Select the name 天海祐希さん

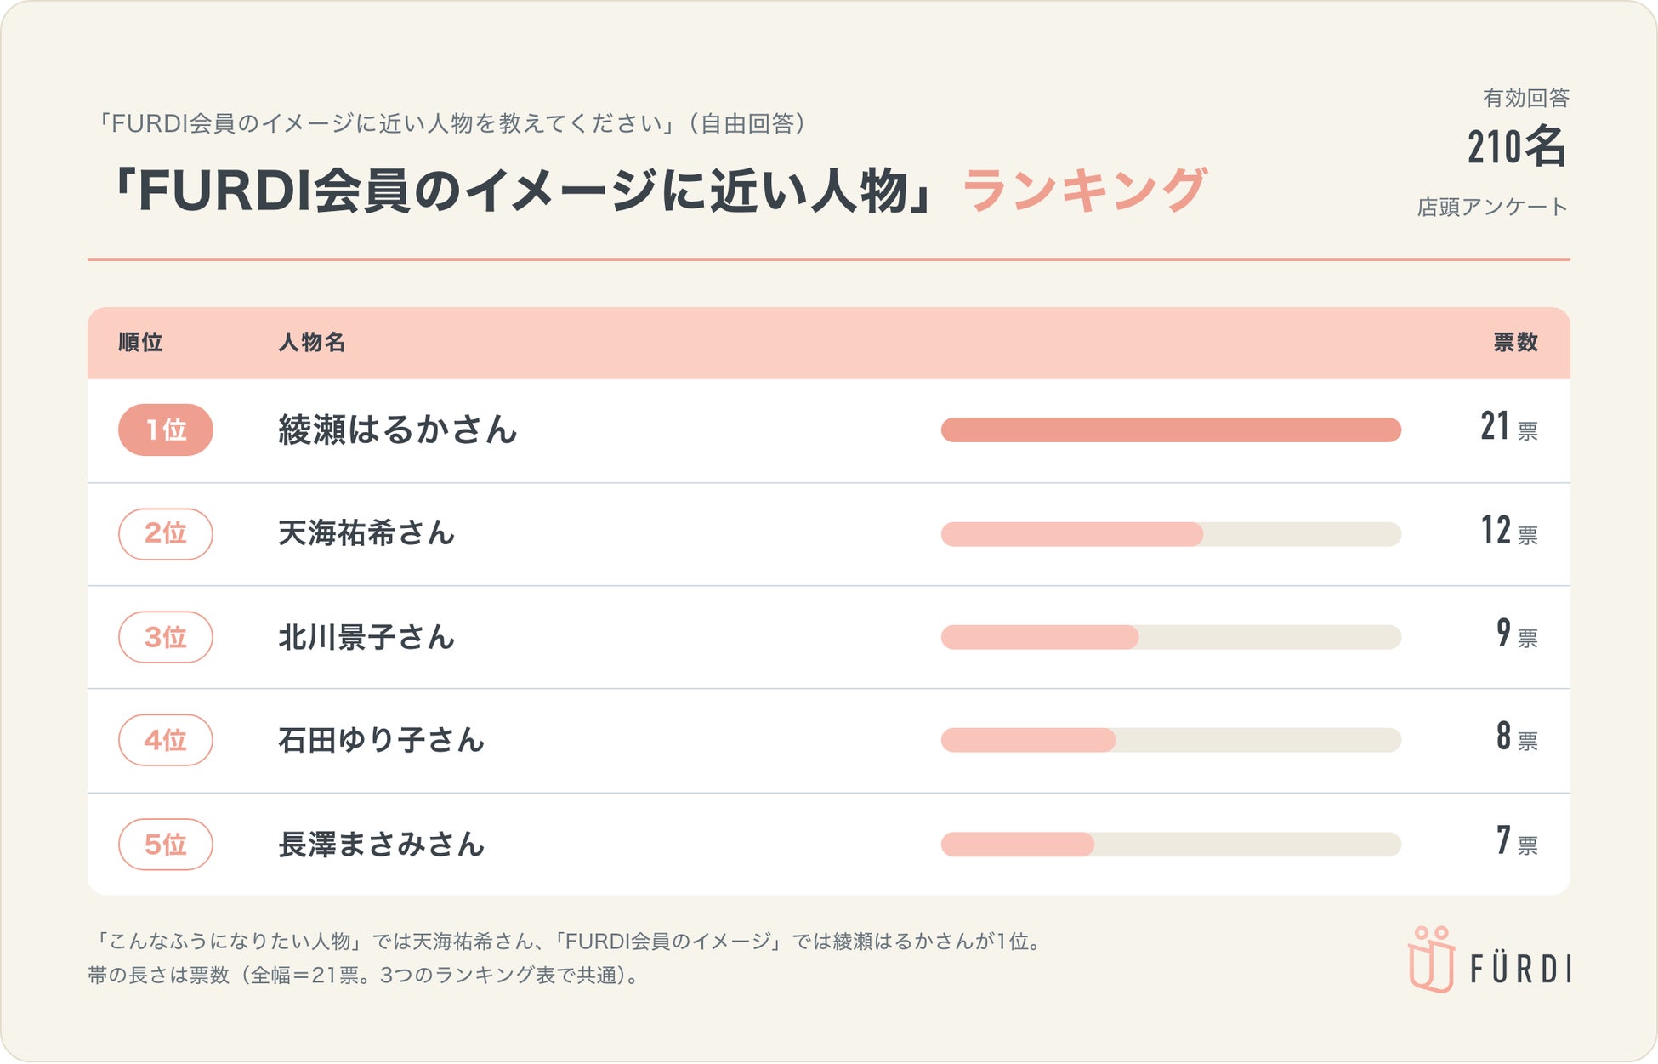366,533
